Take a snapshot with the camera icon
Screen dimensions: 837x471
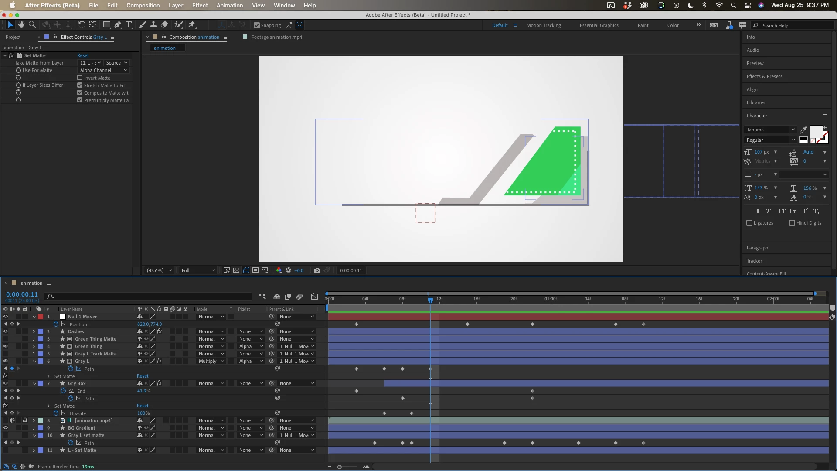pos(317,270)
